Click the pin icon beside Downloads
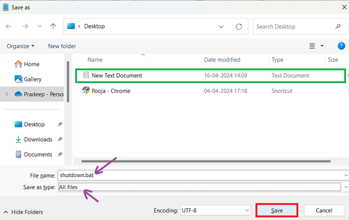The width and height of the screenshot is (349, 220). 60,140
